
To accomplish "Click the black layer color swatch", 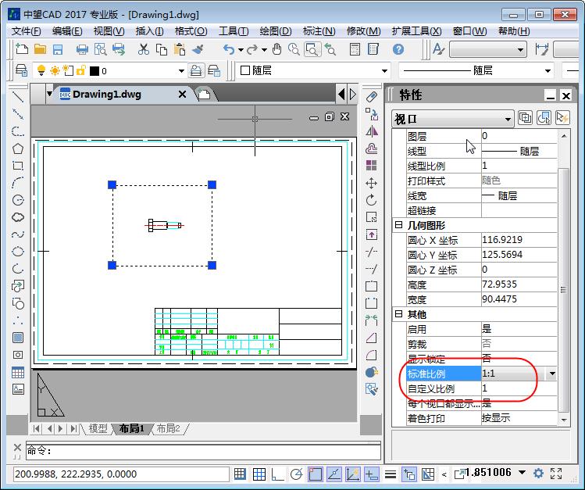I will coord(95,71).
